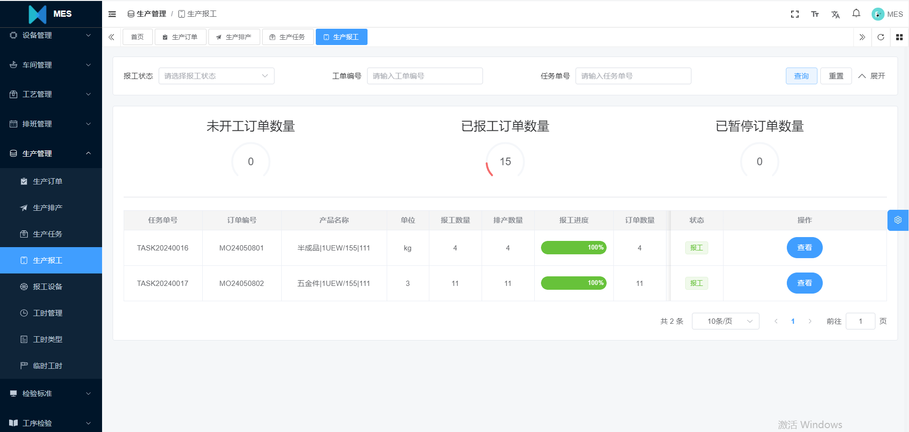Click the settings gear on the right edge
Screen dimensions: 909x432
[897, 220]
